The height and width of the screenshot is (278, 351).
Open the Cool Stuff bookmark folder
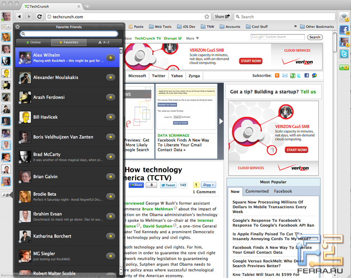tap(257, 26)
